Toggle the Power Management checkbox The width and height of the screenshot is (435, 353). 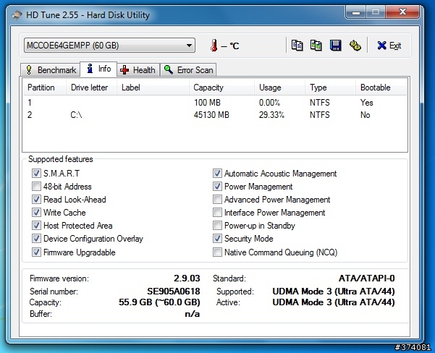pos(217,187)
